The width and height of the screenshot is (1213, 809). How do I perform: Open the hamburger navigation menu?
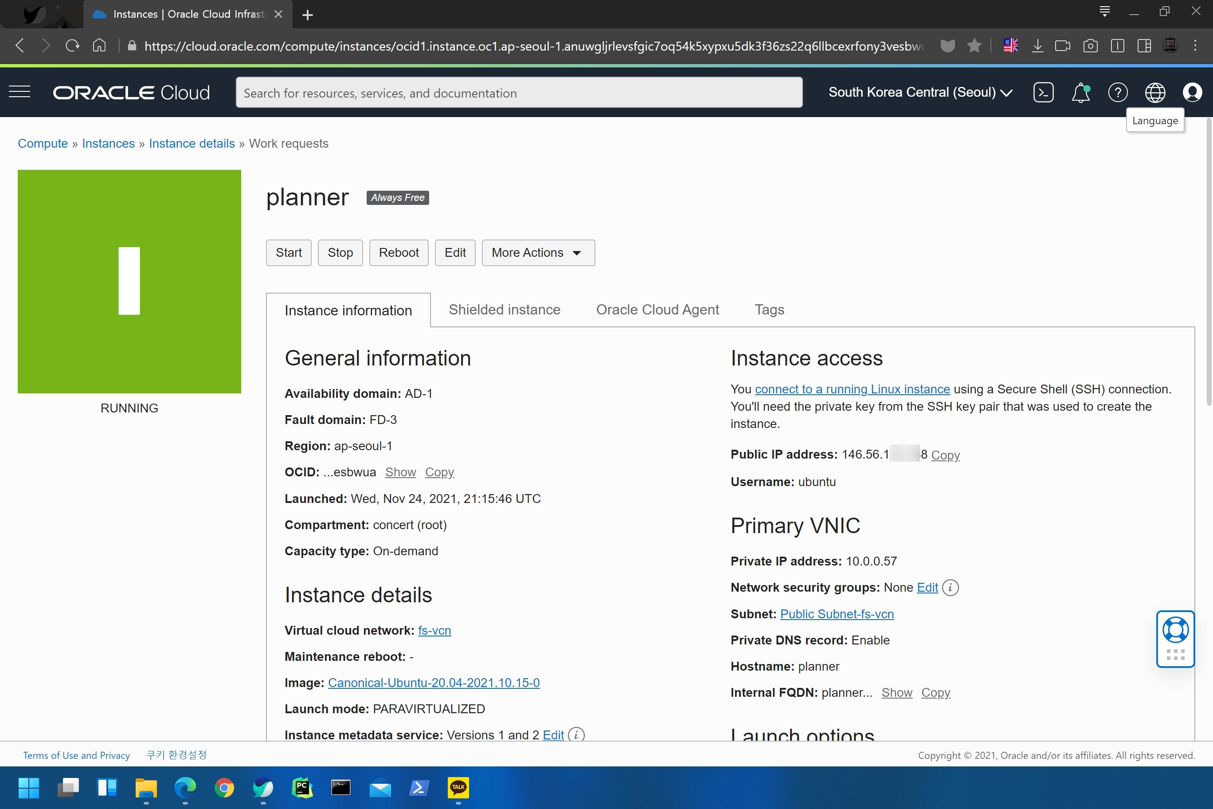(x=20, y=92)
